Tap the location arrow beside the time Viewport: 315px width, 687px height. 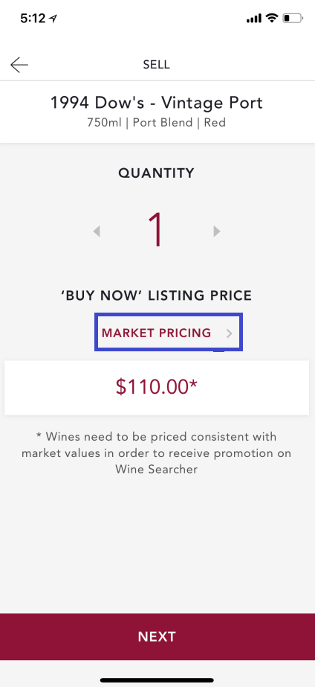click(53, 18)
